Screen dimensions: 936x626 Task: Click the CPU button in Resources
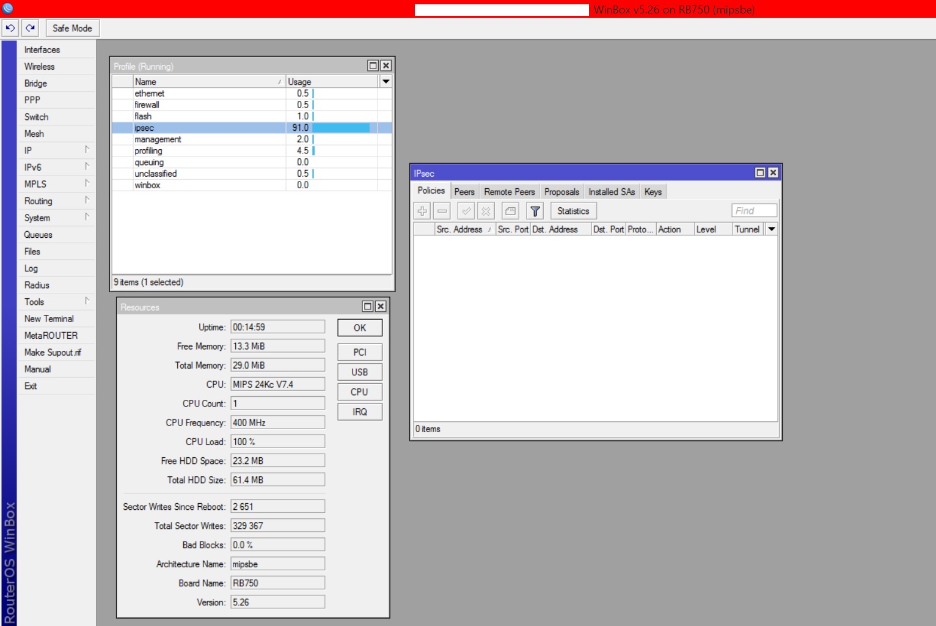[x=360, y=392]
